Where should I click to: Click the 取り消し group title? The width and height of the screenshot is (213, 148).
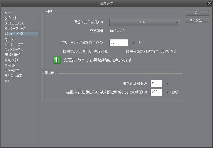coord(51,73)
